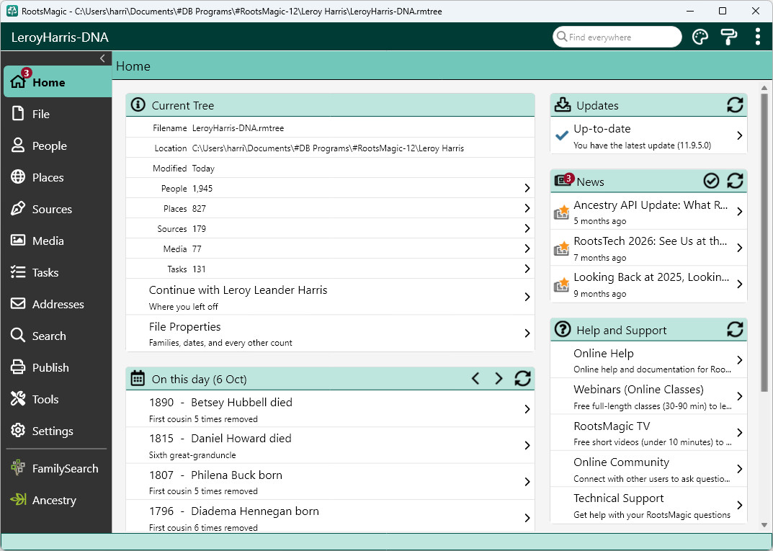The image size is (773, 551).
Task: Open Ancestry API Update news item
Action: 649,212
